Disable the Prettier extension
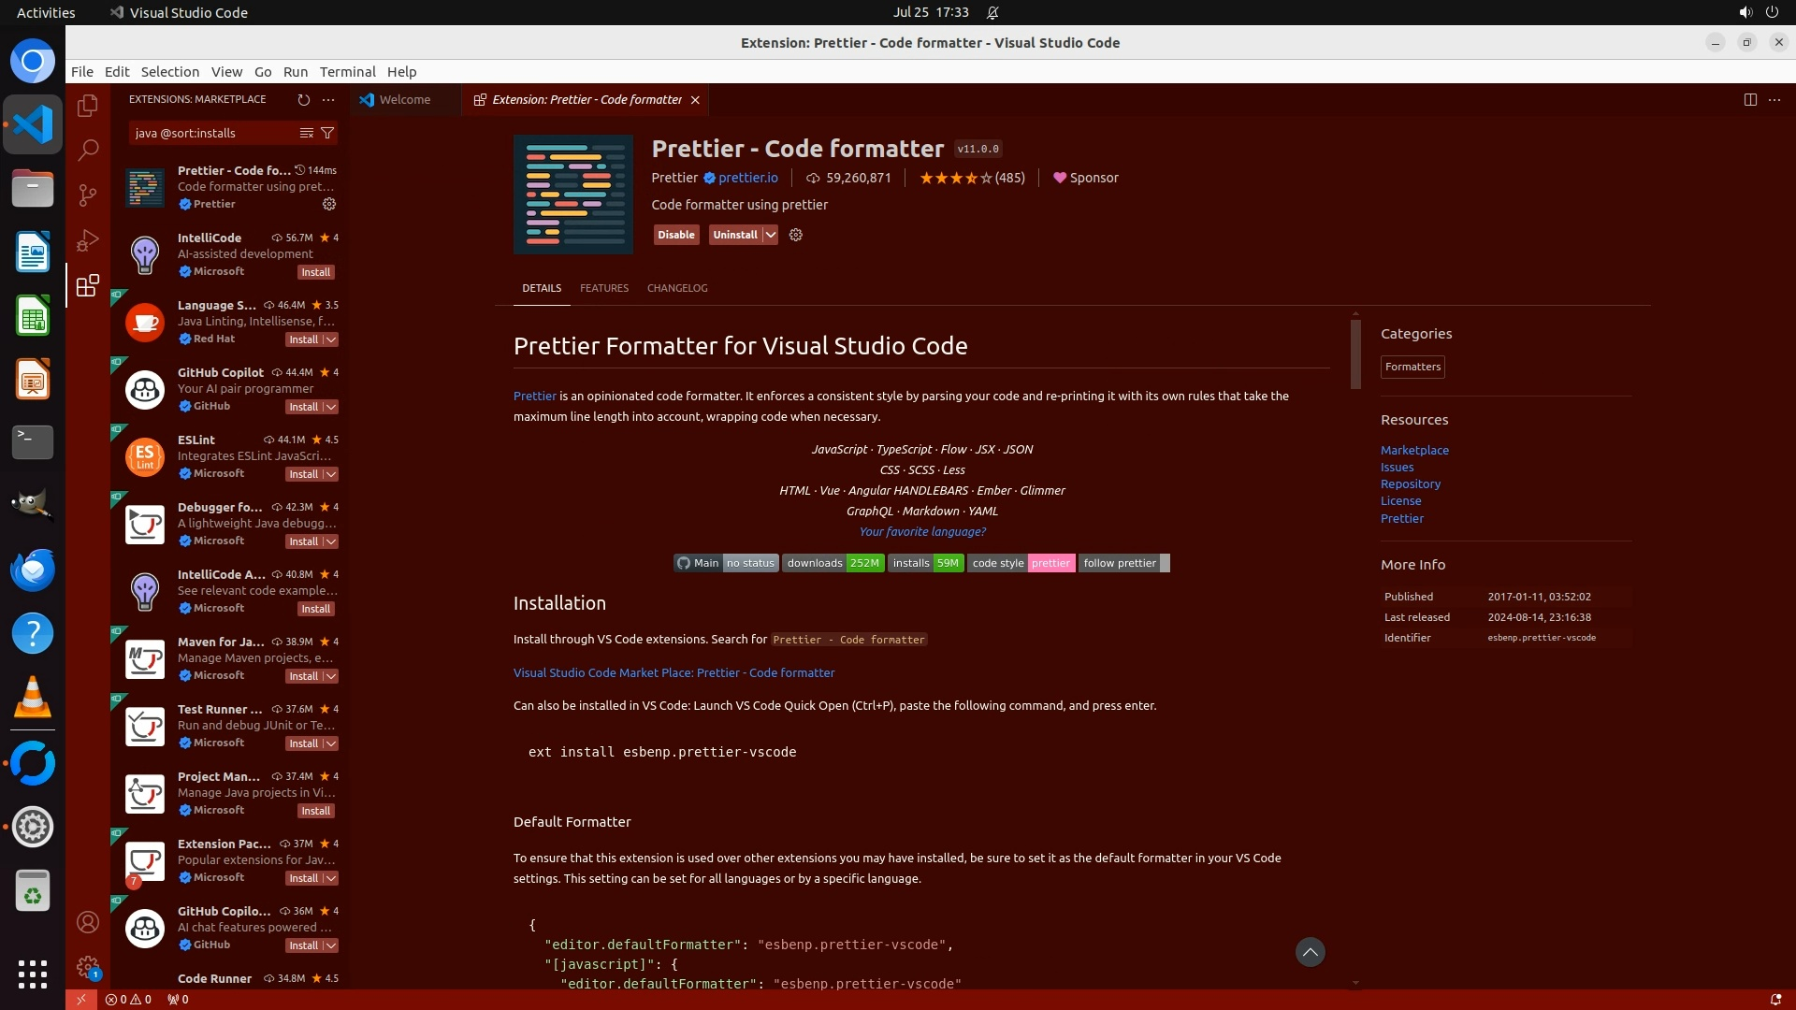The height and width of the screenshot is (1010, 1796). coord(675,235)
